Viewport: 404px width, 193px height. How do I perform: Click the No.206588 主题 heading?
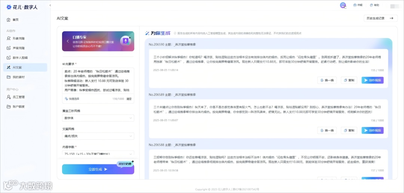(x=172, y=145)
